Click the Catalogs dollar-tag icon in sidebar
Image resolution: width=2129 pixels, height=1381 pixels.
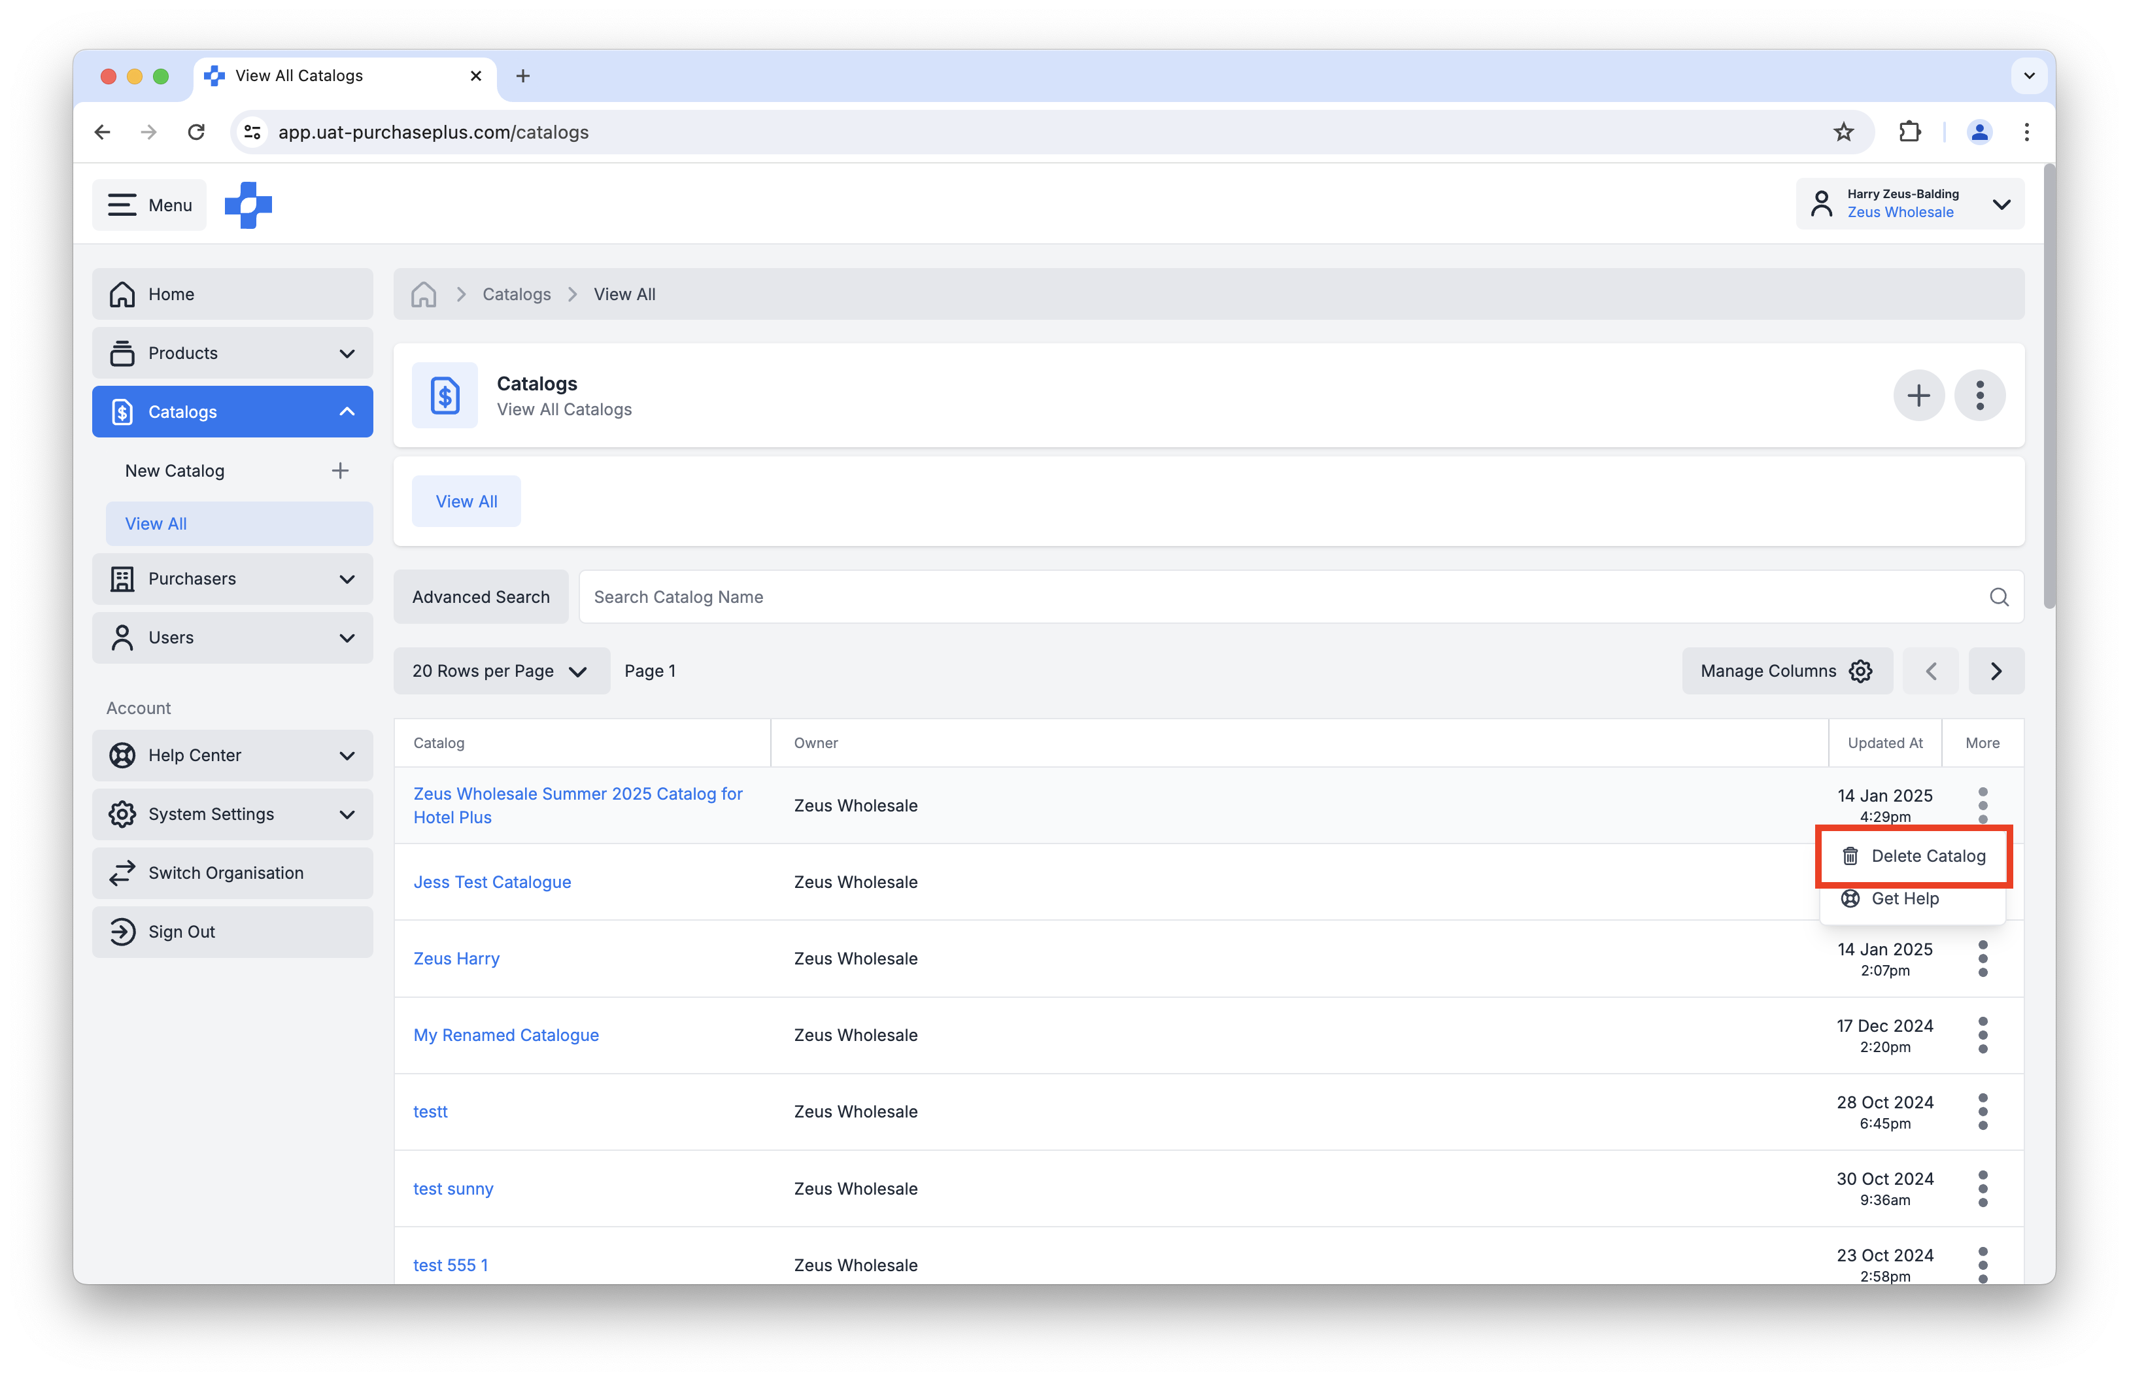122,411
